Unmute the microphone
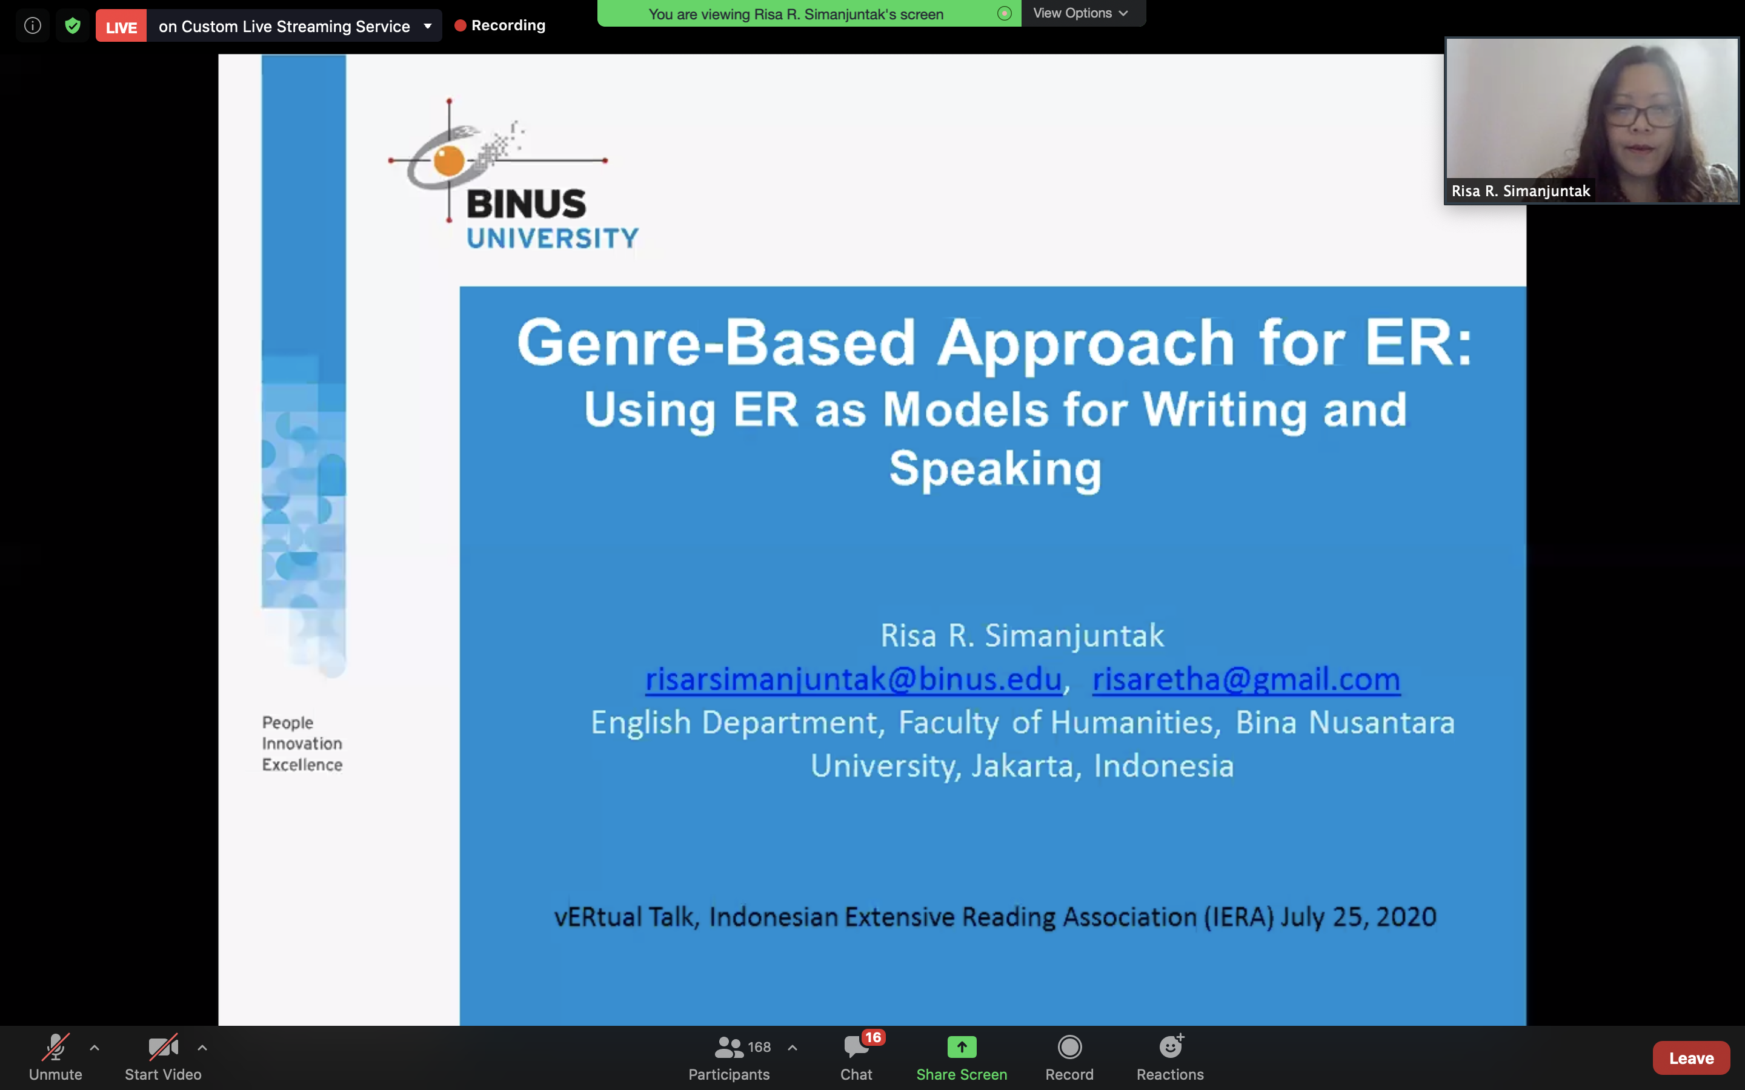The width and height of the screenshot is (1745, 1090). (56, 1057)
